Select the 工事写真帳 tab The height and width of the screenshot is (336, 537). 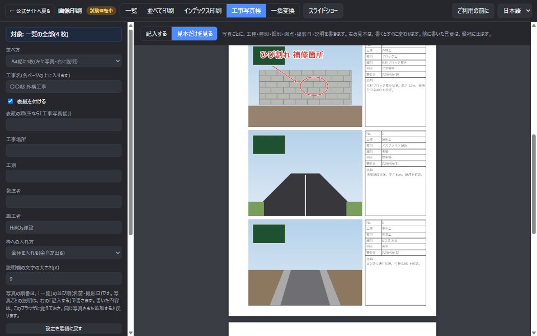(246, 11)
